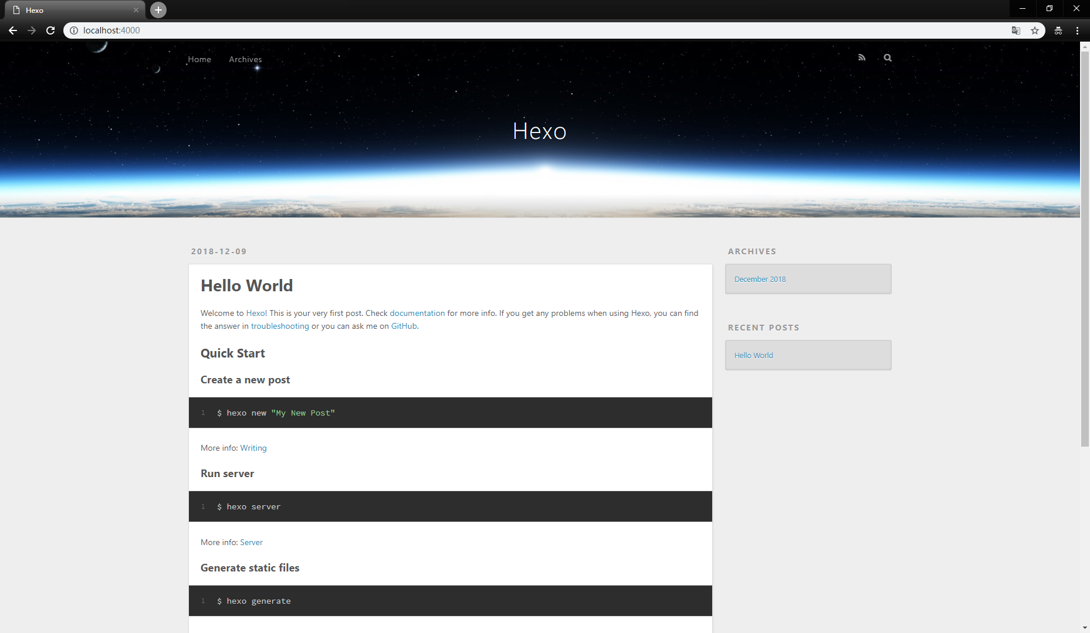
Task: Open Hello World under Recent Posts
Action: click(x=753, y=355)
